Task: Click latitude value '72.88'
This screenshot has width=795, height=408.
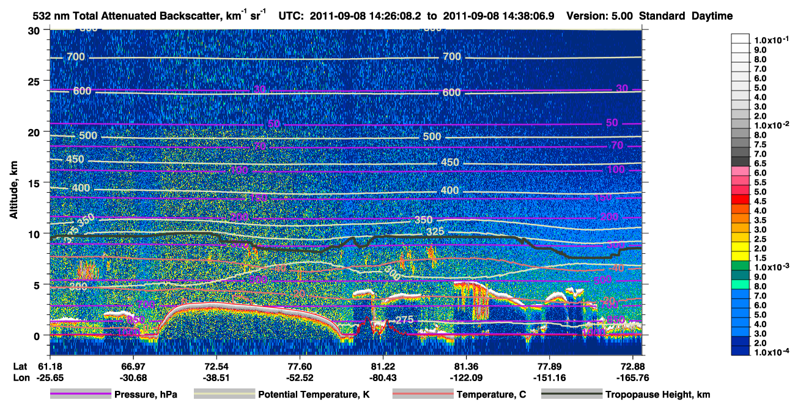Action: (633, 366)
